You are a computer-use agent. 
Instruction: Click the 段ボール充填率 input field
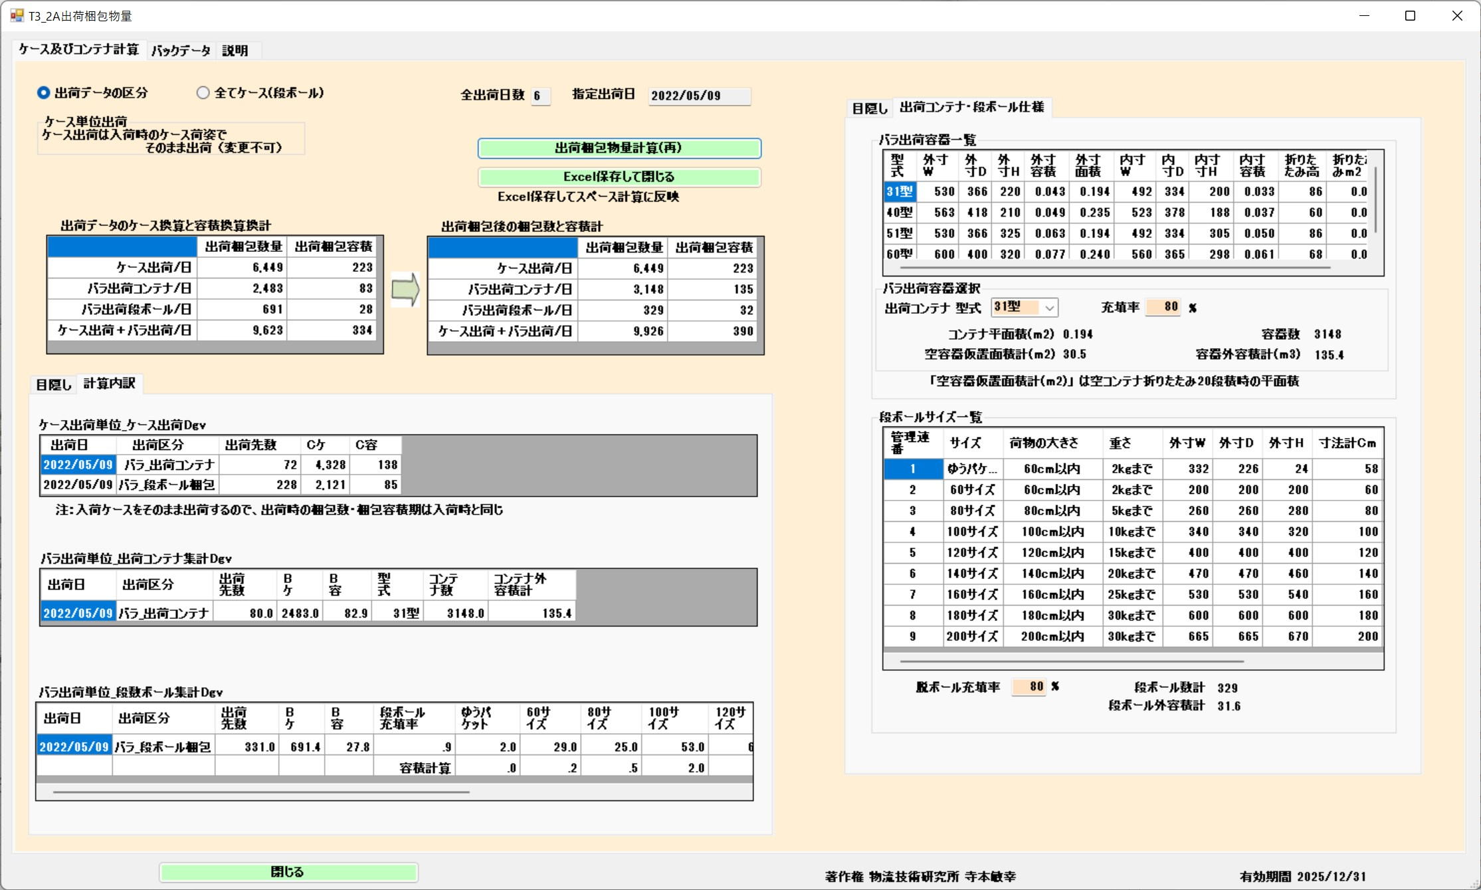[1029, 687]
